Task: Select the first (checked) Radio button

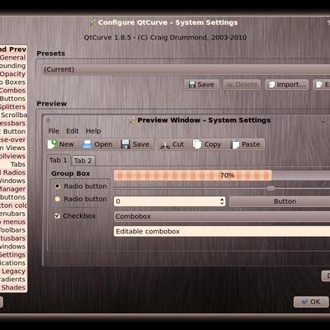Action: click(57, 186)
